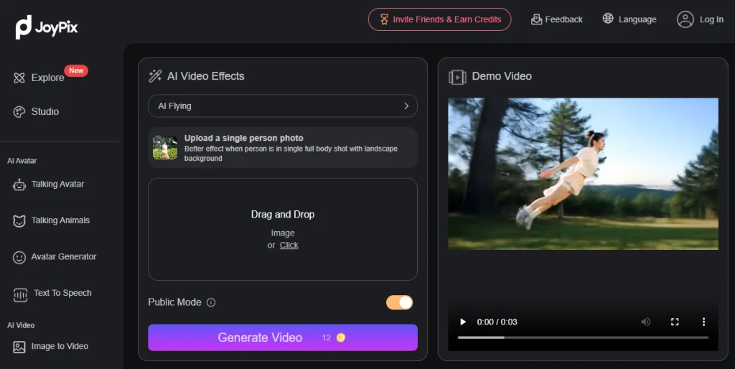Click the chevron arrow in the AI Flying selector
Viewport: 735px width, 369px height.
pyautogui.click(x=406, y=106)
